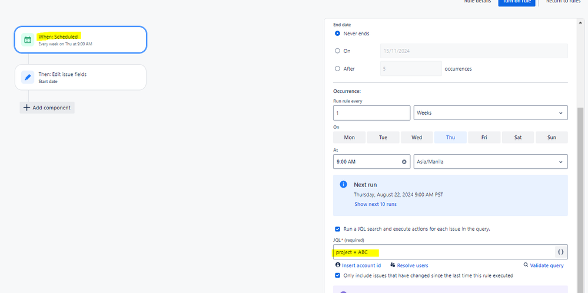
Task: Select the After occurrences radio option
Action: (337, 69)
